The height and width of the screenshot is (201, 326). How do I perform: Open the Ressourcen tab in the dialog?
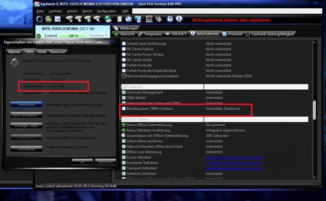tap(58, 52)
